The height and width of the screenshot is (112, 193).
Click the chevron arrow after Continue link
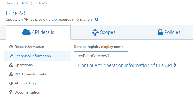(x=175, y=65)
